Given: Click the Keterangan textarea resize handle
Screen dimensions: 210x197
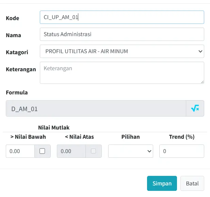Looking at the screenshot, I should [x=202, y=82].
